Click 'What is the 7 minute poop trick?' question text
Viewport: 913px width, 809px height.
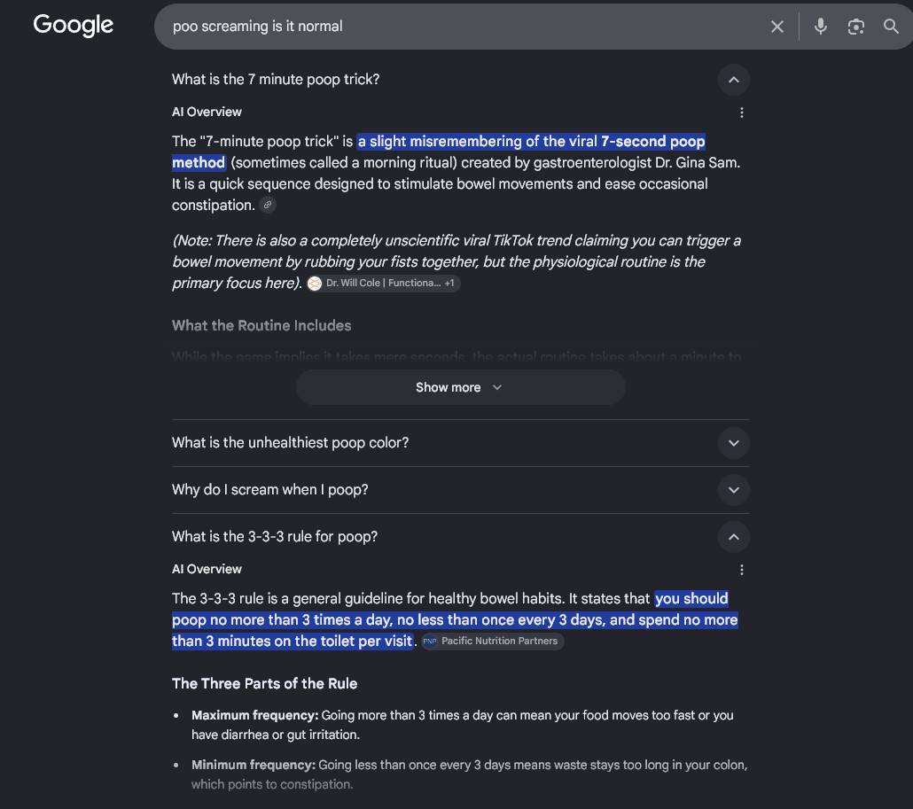pyautogui.click(x=276, y=80)
